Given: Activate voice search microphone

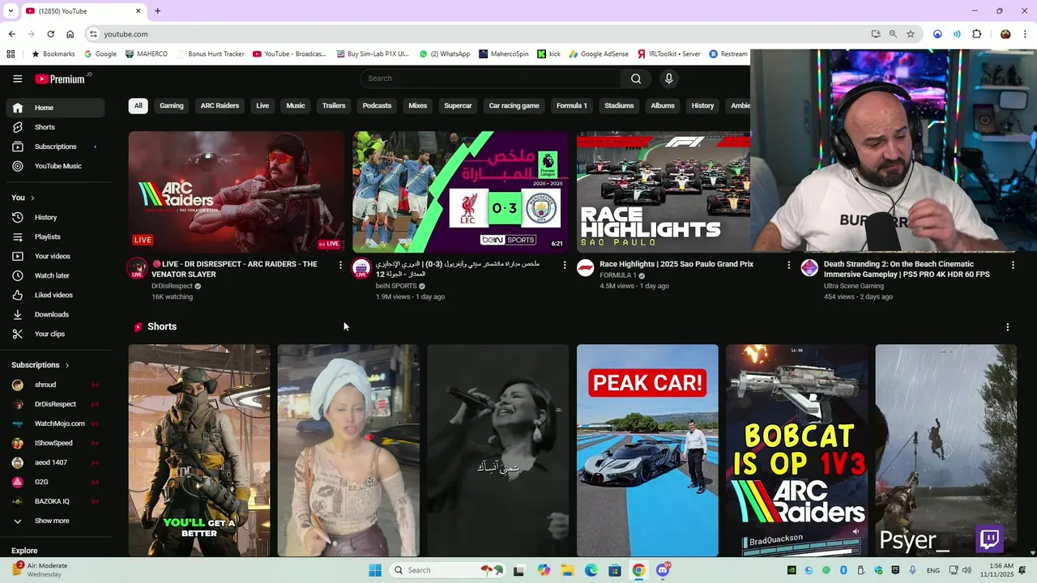Looking at the screenshot, I should click(x=668, y=79).
